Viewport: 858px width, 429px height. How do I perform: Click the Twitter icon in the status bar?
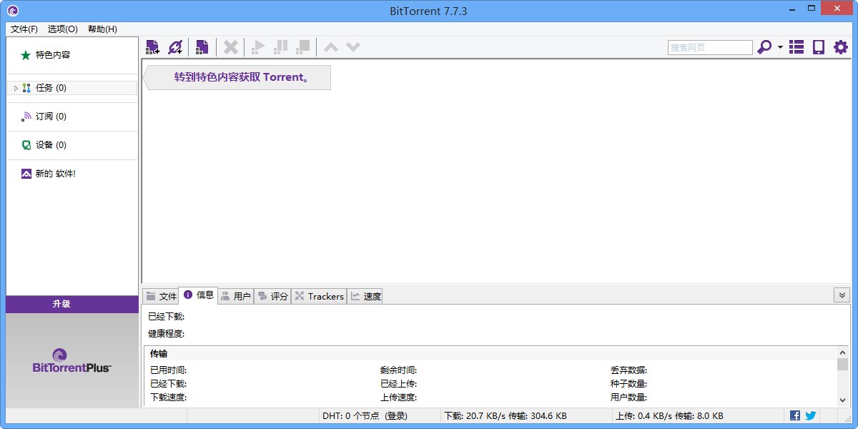[810, 415]
